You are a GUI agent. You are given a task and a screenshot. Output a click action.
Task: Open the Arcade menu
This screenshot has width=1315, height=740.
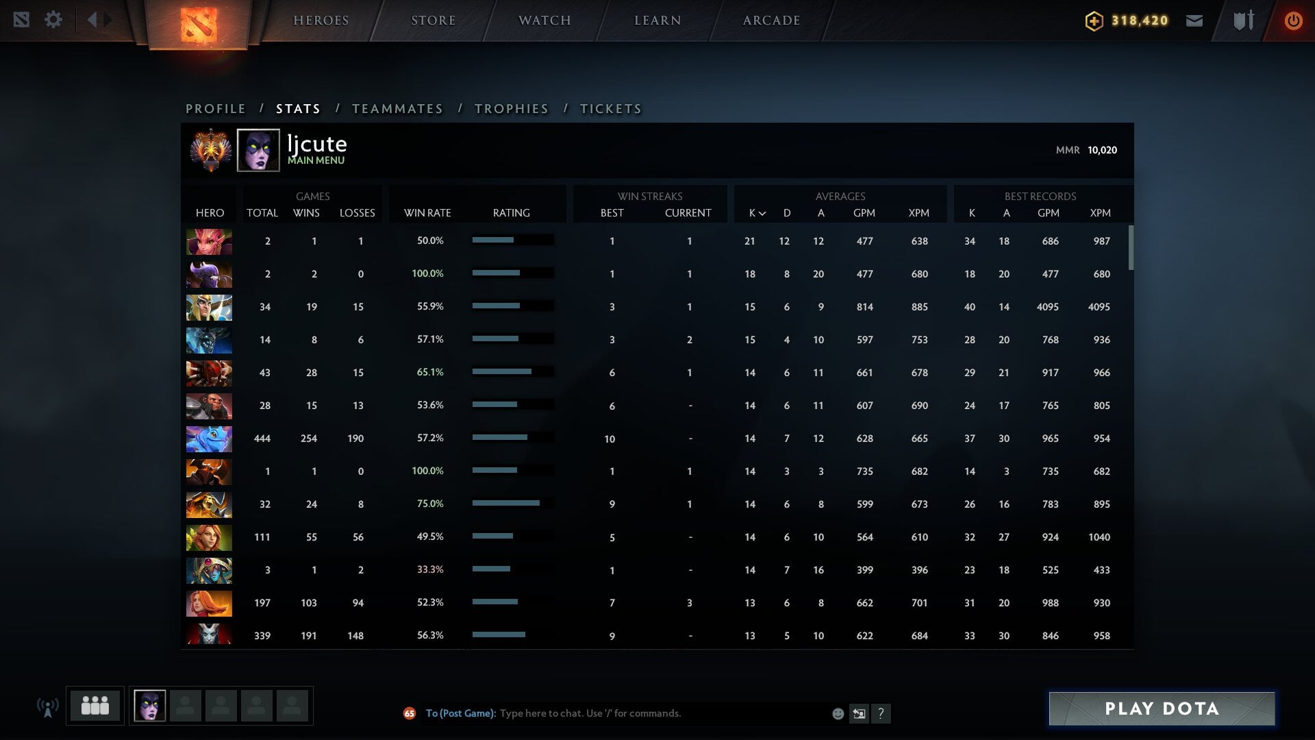[x=772, y=21]
